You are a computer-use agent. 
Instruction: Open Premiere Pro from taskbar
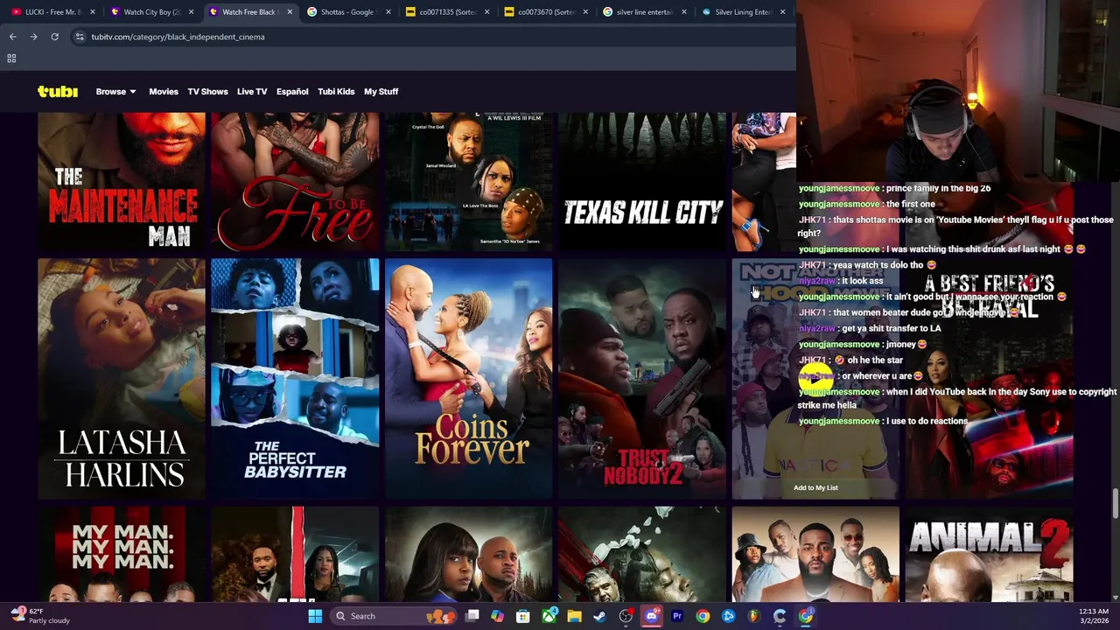tap(676, 616)
